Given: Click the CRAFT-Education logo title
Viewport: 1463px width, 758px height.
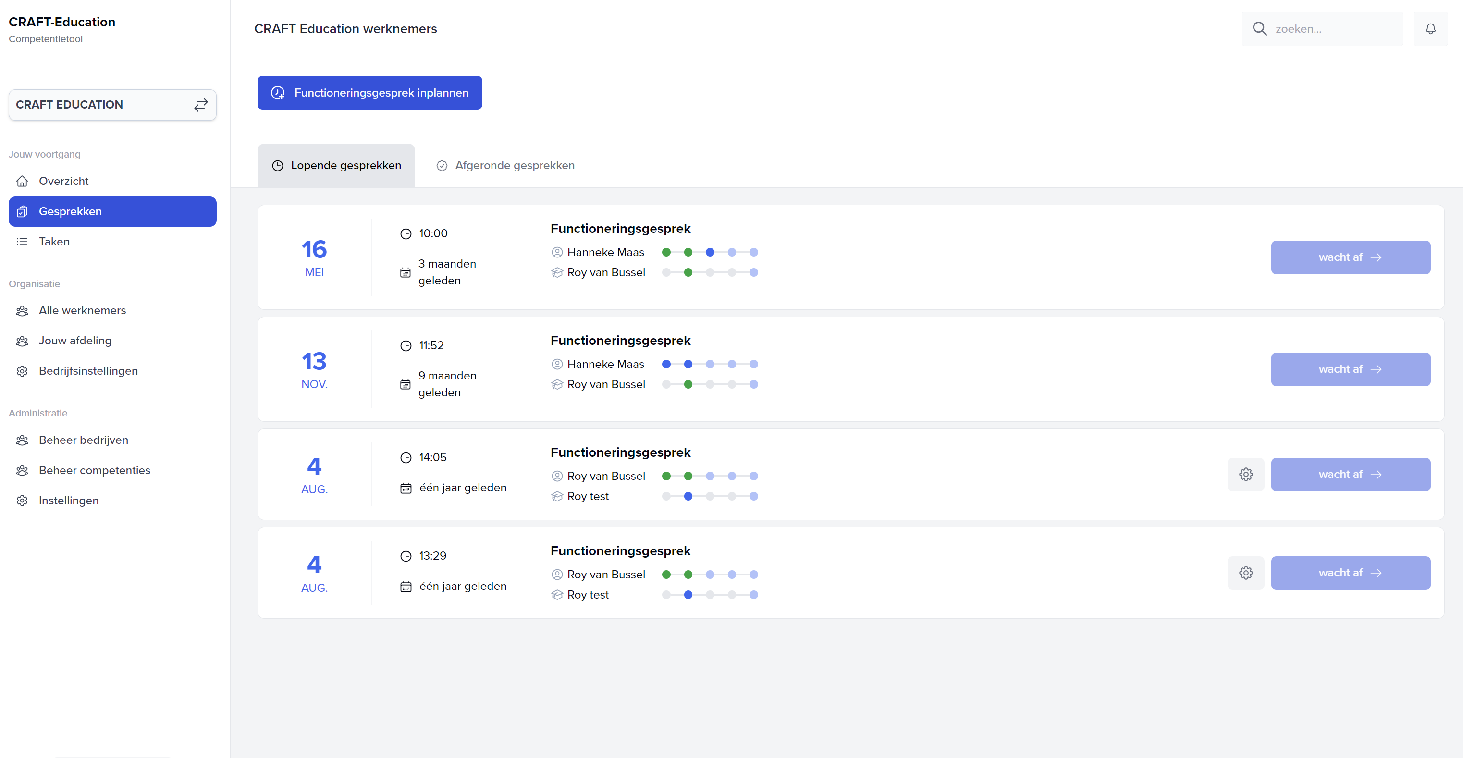Looking at the screenshot, I should click(x=62, y=22).
